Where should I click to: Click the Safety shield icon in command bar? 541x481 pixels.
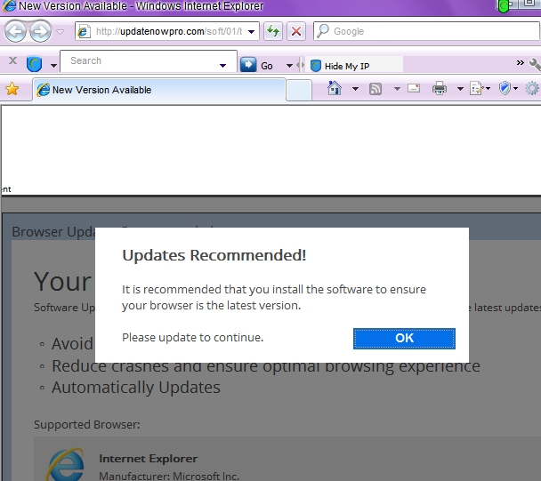coord(504,89)
